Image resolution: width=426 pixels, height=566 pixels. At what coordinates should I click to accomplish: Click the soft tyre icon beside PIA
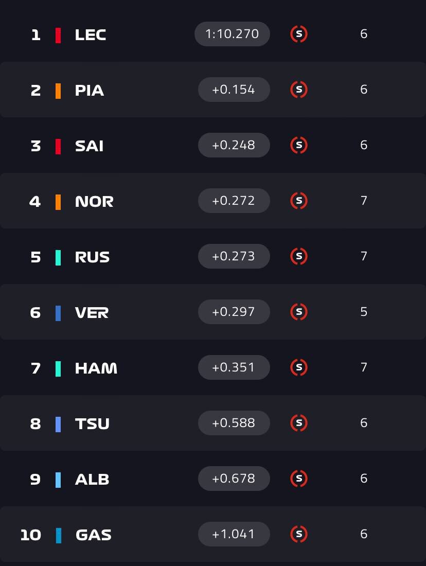click(x=299, y=90)
